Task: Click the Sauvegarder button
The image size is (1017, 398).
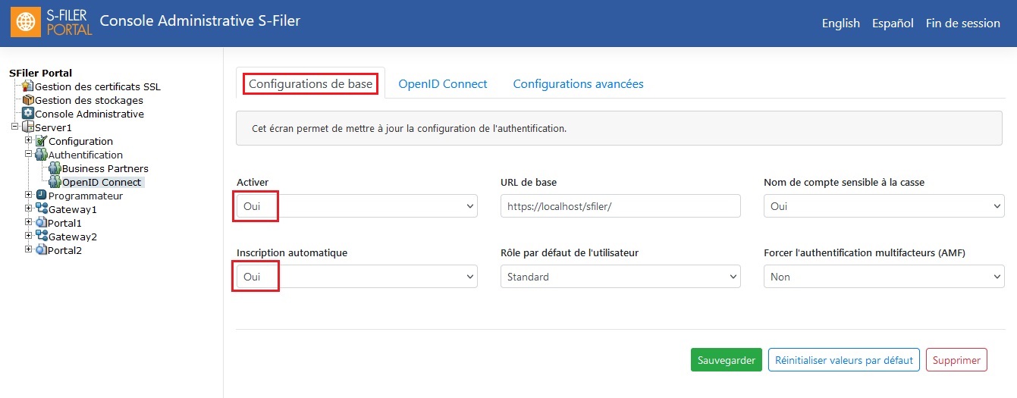Action: (727, 360)
